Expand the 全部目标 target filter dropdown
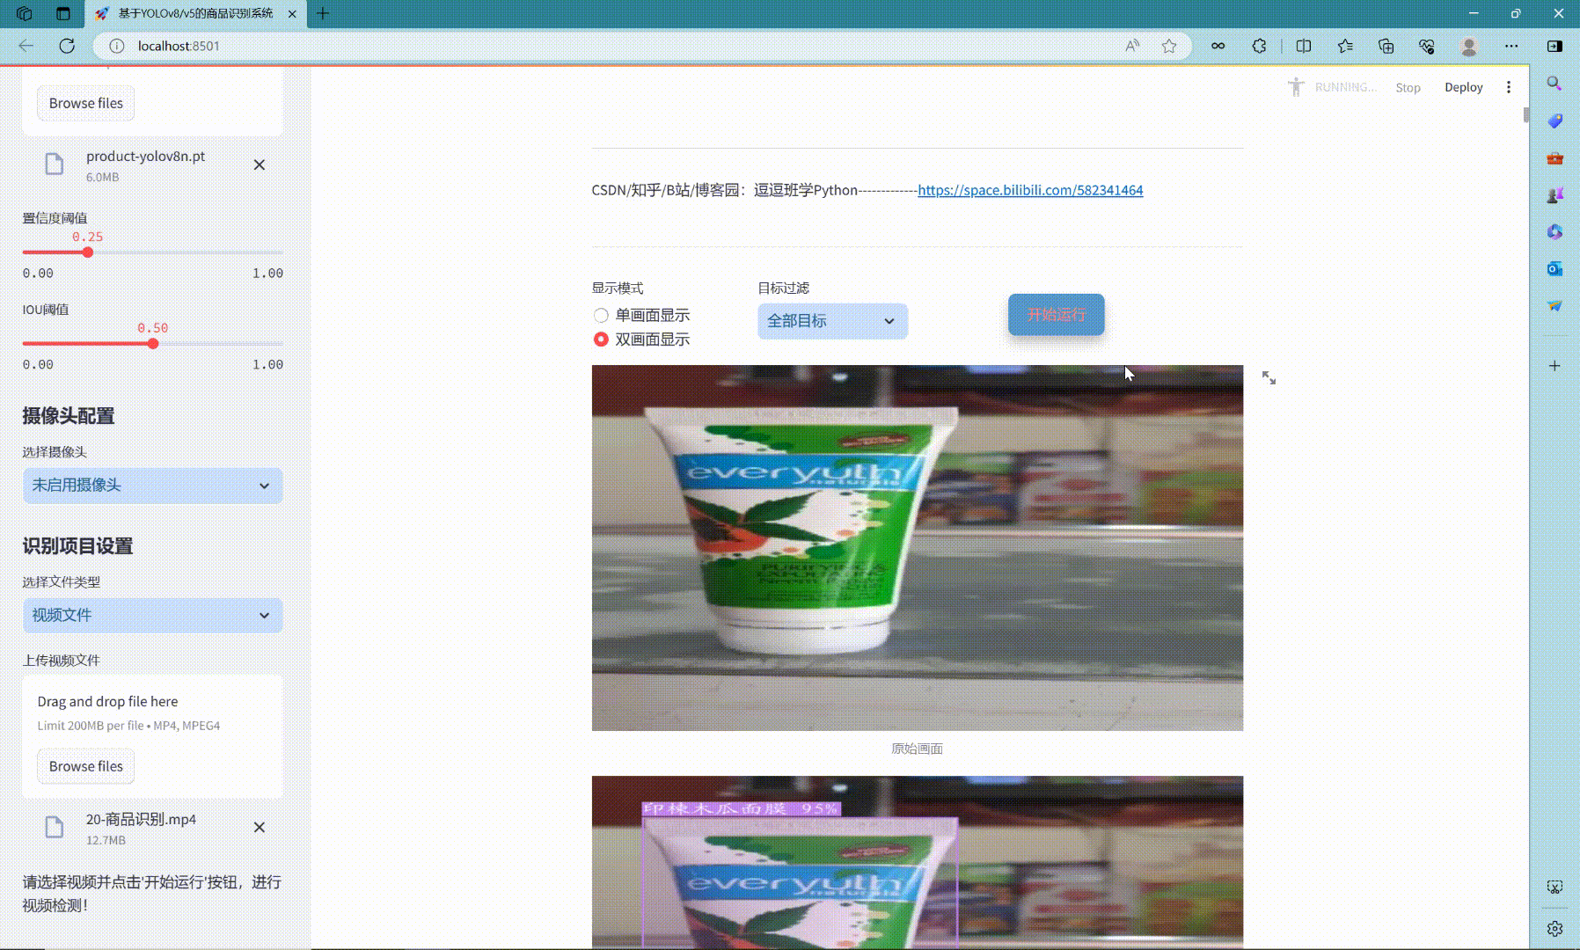This screenshot has width=1580, height=950. [x=832, y=321]
